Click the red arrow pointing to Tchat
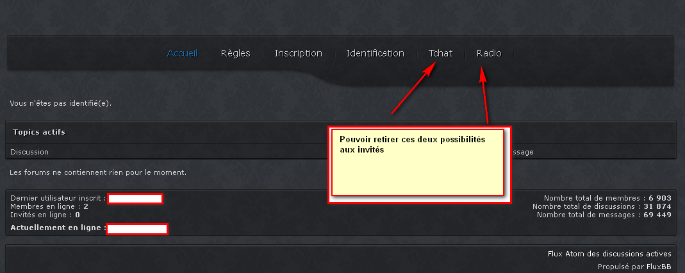This screenshot has height=273, width=685. (x=414, y=87)
